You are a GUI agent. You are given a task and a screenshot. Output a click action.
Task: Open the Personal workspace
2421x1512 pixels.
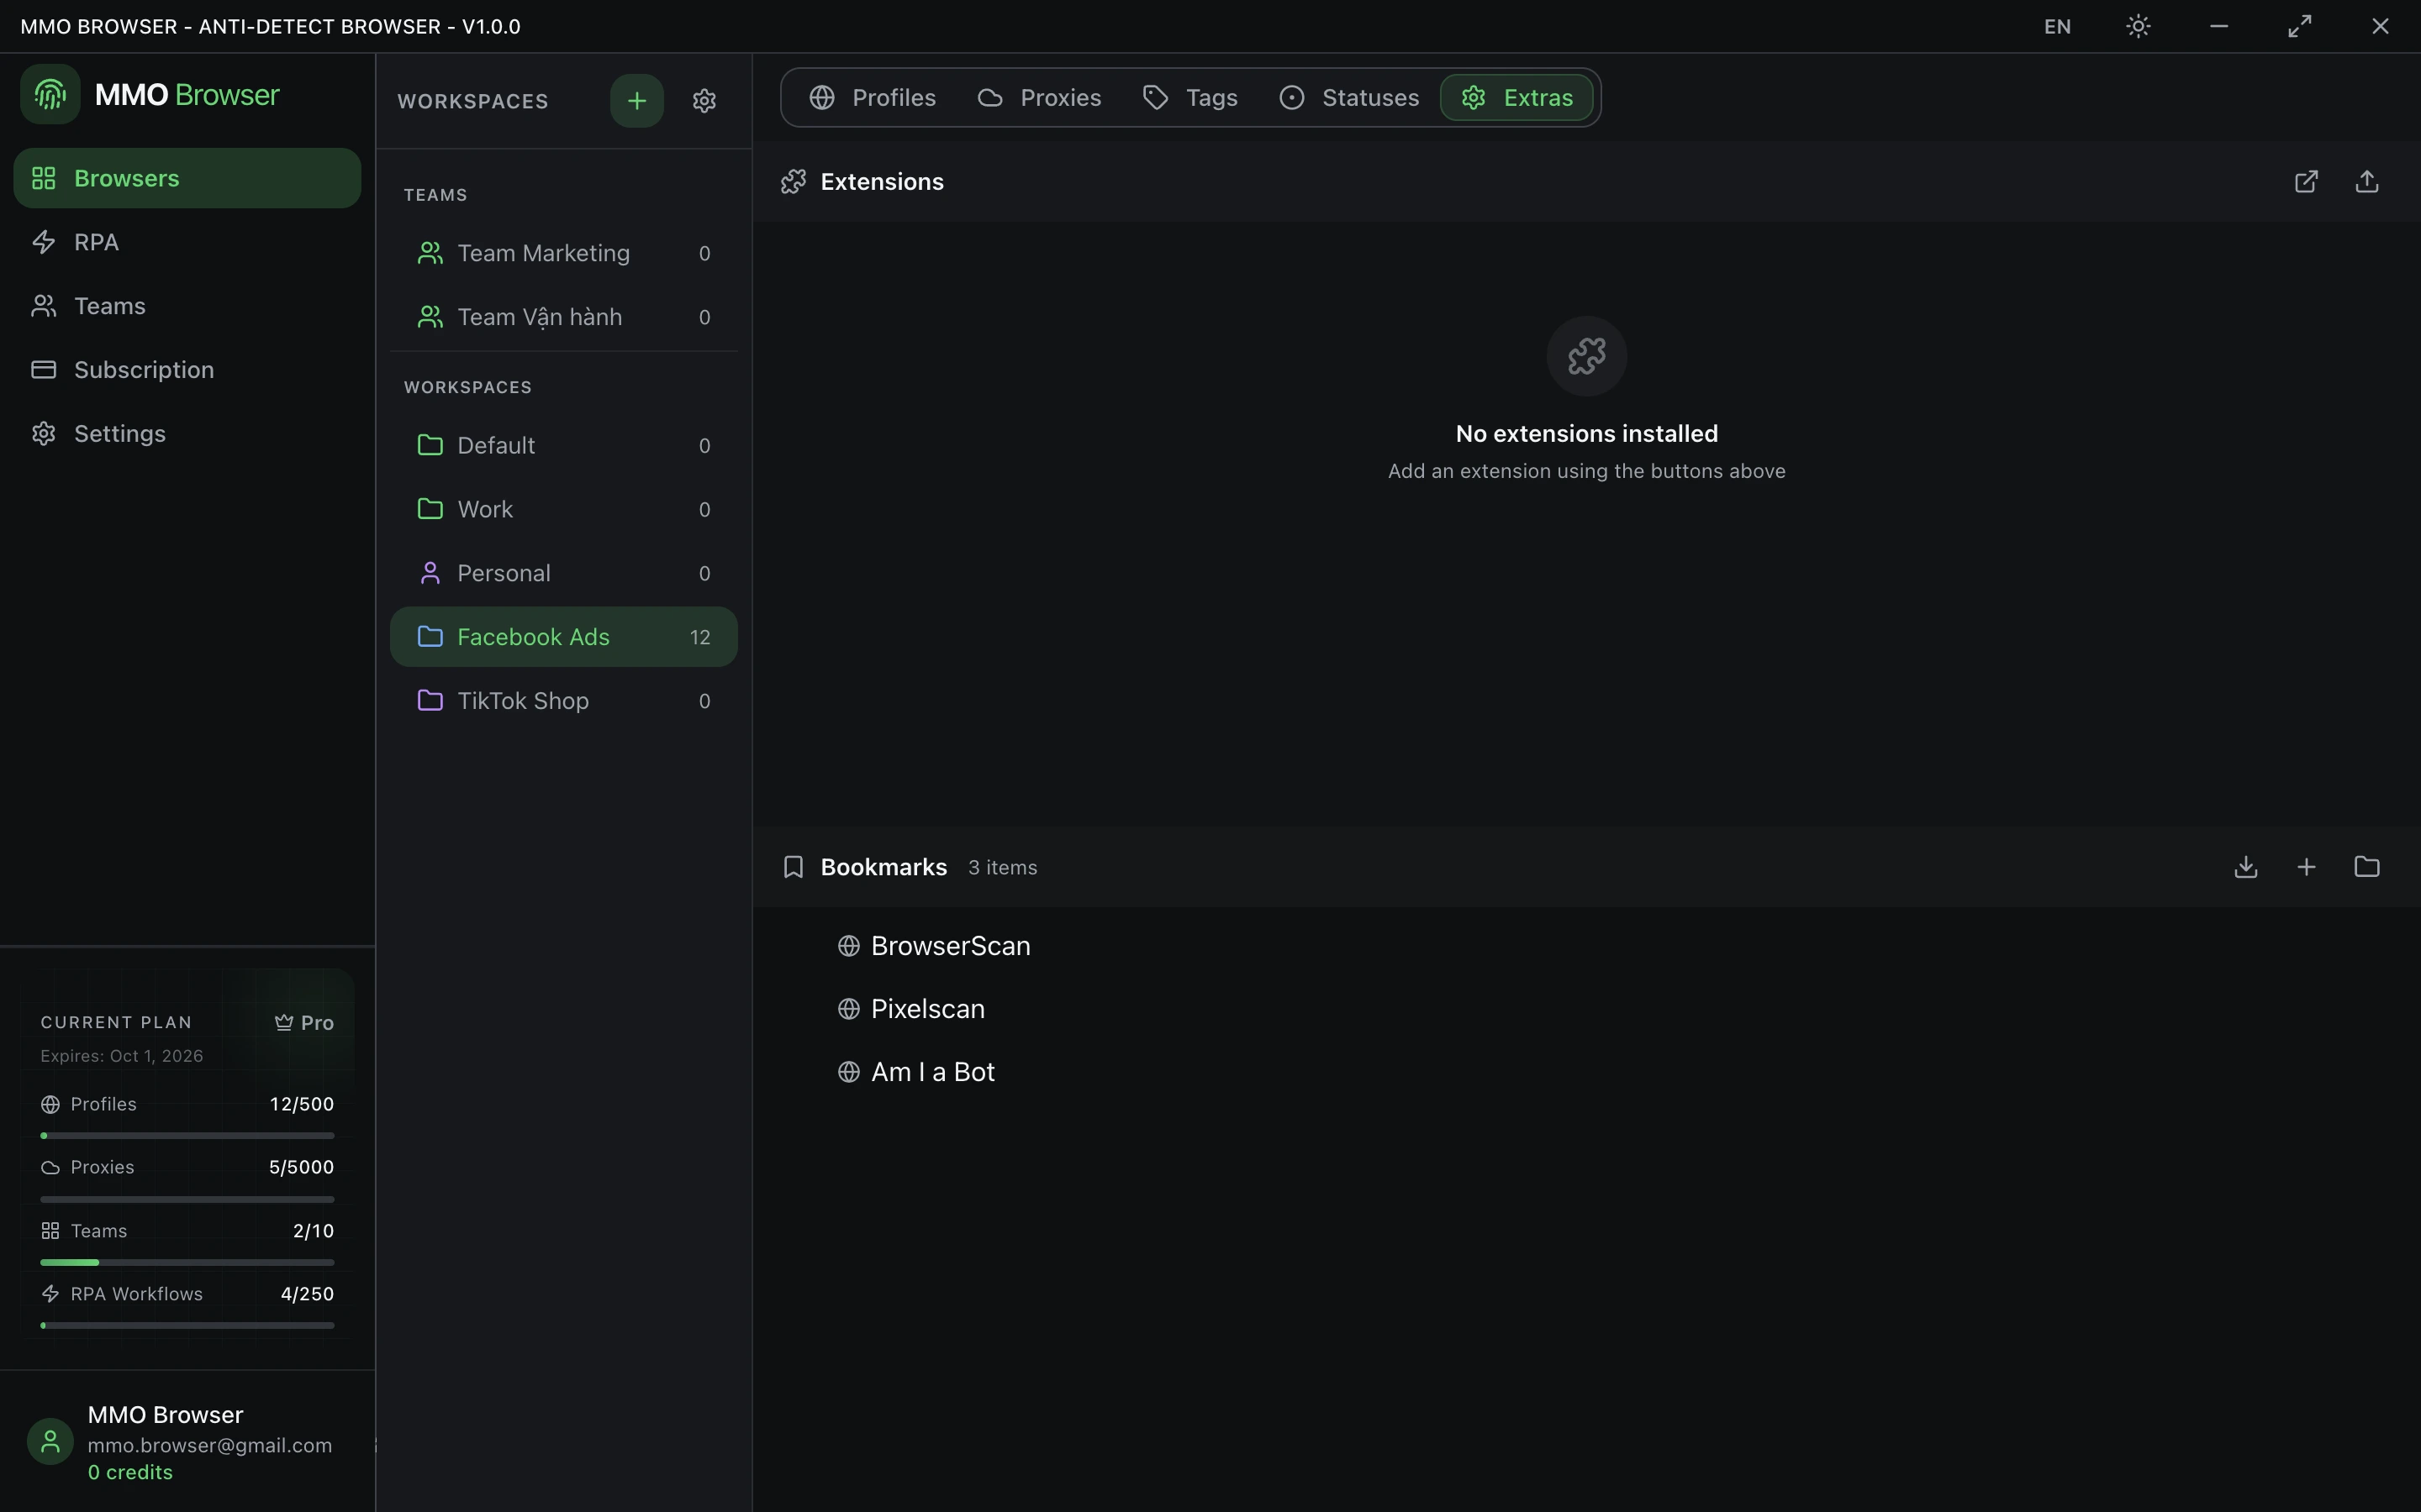[564, 573]
